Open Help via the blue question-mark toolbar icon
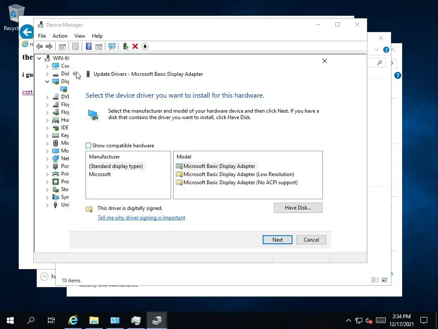Image resolution: width=438 pixels, height=329 pixels. (89, 46)
